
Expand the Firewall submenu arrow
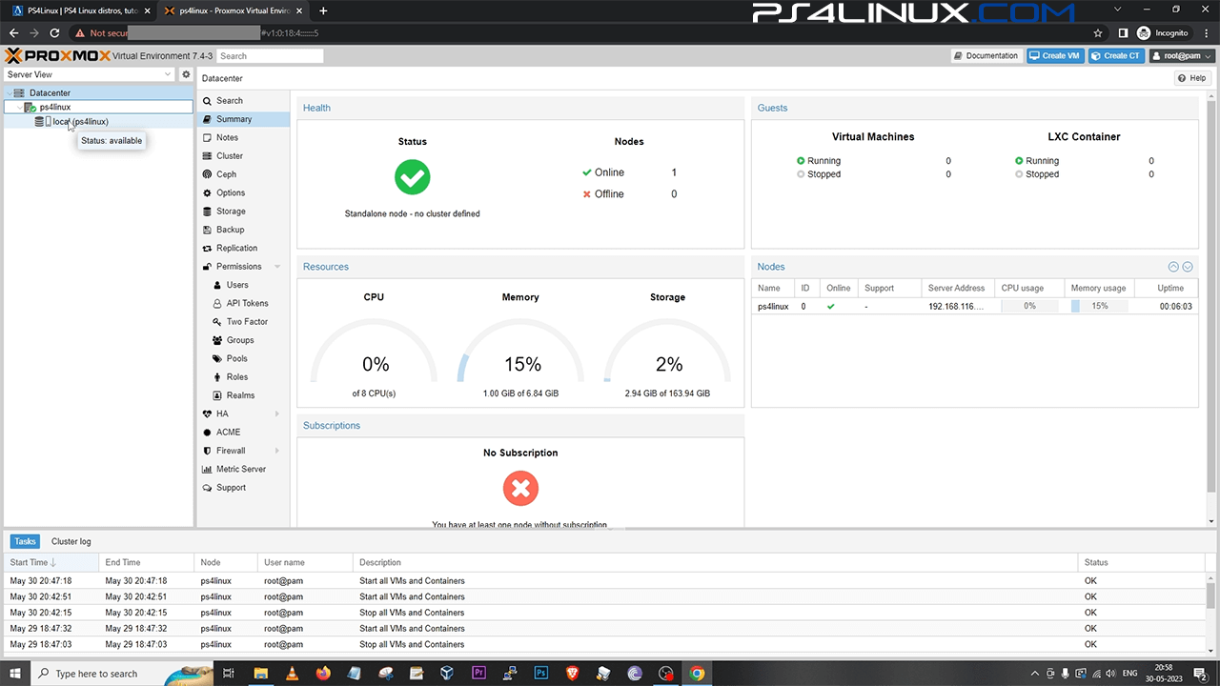pos(277,451)
